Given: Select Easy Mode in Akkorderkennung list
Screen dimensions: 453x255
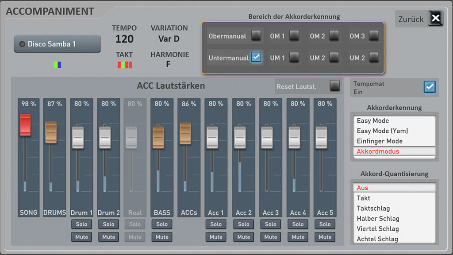Looking at the screenshot, I should [x=373, y=120].
